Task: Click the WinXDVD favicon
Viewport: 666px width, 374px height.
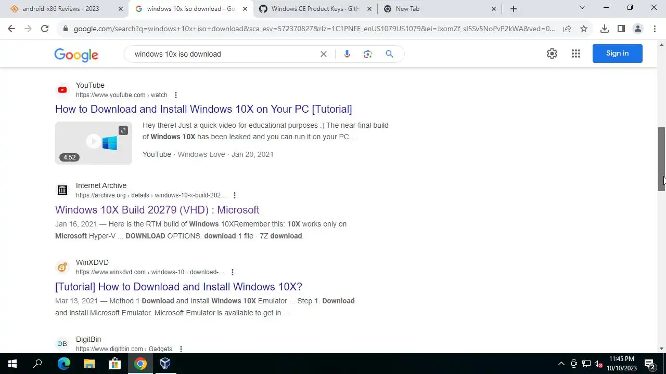Action: [62, 267]
